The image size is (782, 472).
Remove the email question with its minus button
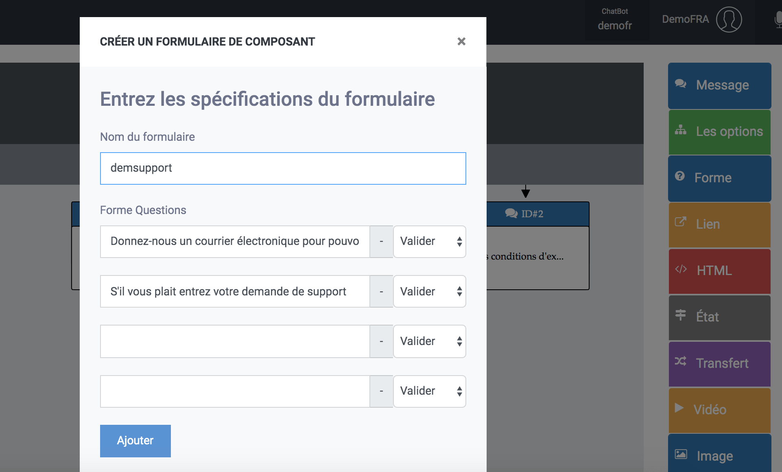(x=381, y=242)
